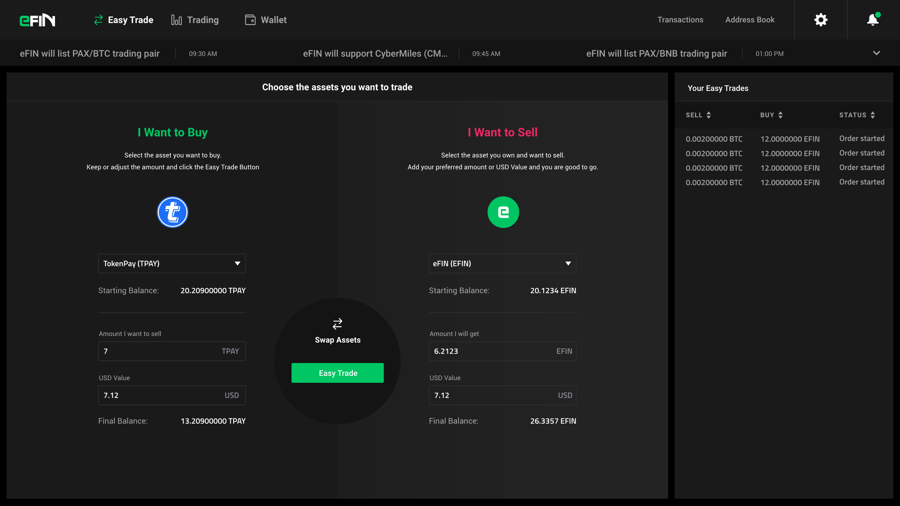The height and width of the screenshot is (506, 900).
Task: Show notifications bell
Action: click(873, 19)
